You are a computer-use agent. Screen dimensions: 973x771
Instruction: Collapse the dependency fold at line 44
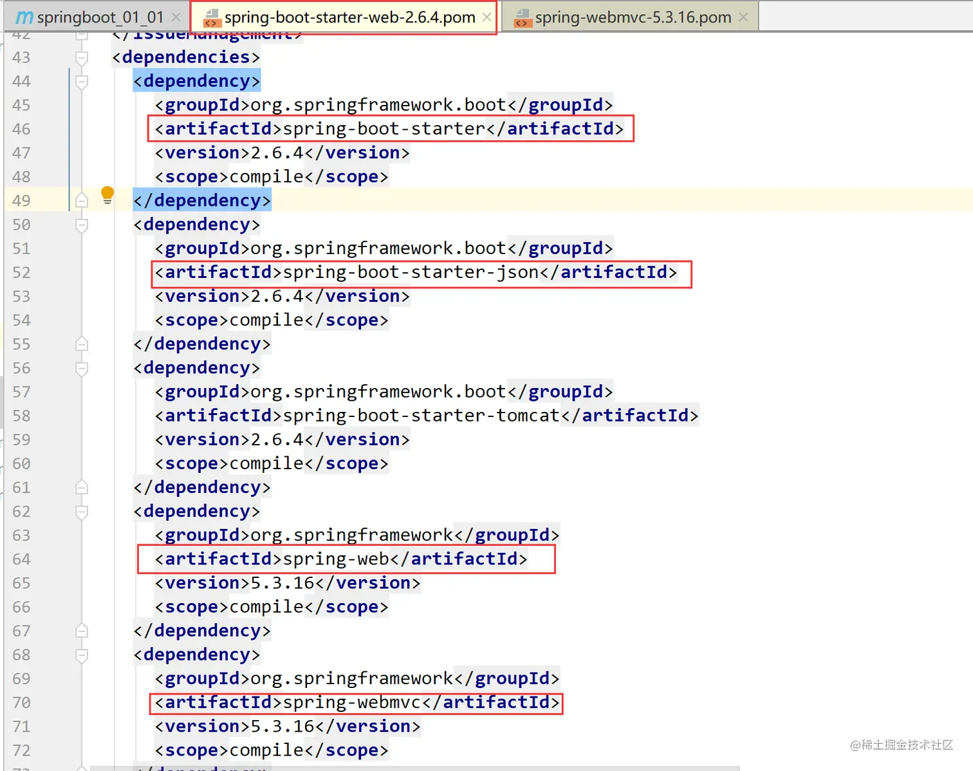click(82, 82)
